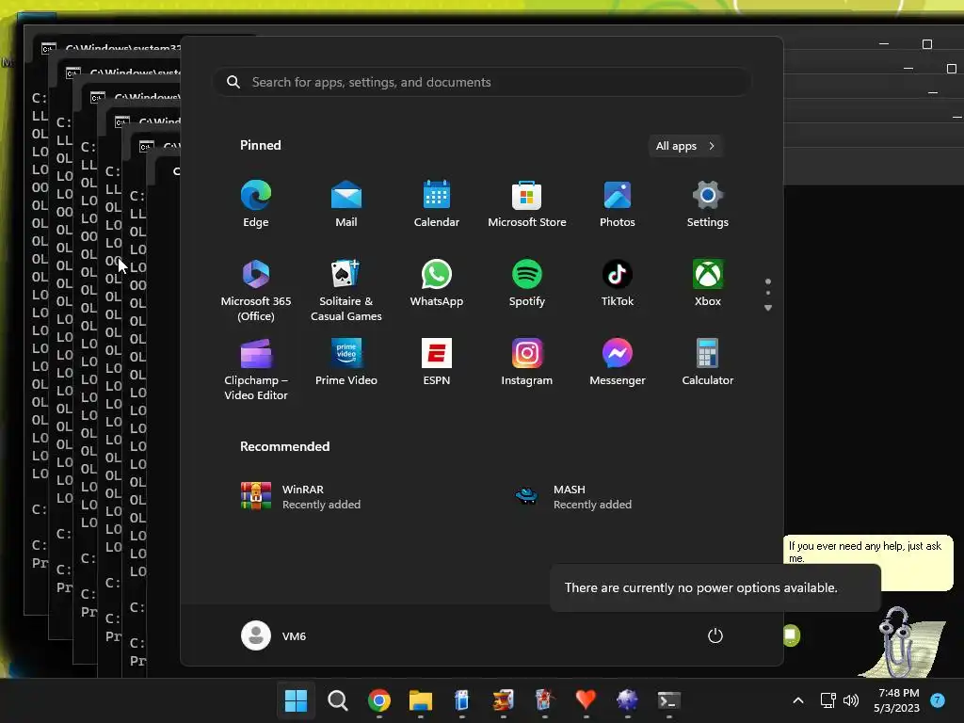
Task: Open the ESPN app
Action: (437, 362)
